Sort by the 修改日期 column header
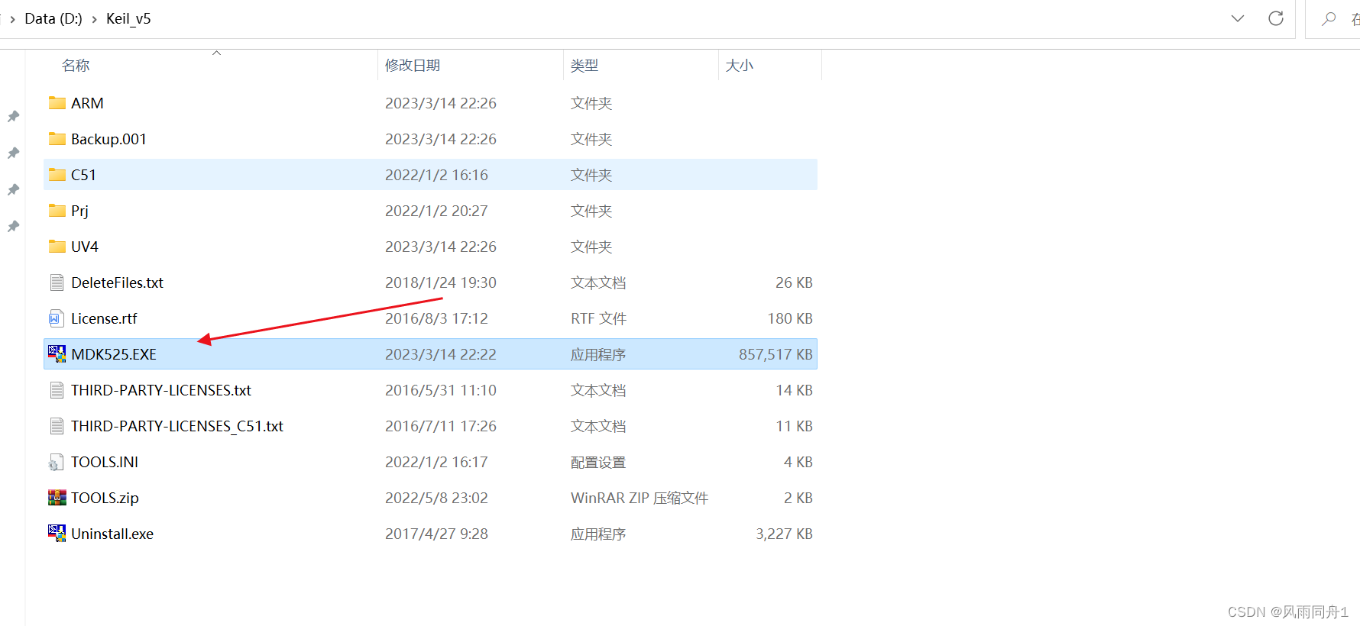 click(x=413, y=66)
